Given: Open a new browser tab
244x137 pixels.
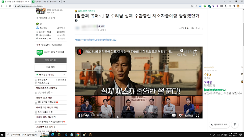Looking at the screenshot, I should coord(64,2).
